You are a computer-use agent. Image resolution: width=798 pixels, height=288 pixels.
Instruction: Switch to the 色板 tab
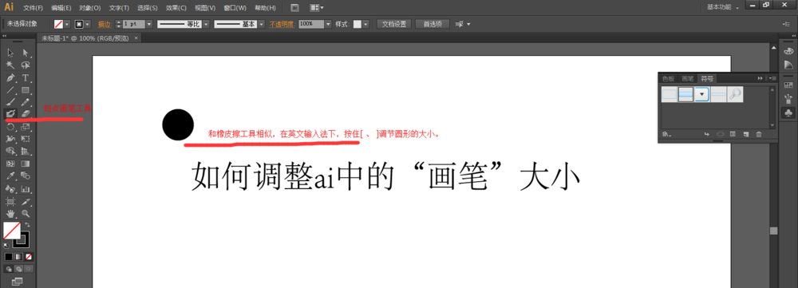(x=668, y=78)
